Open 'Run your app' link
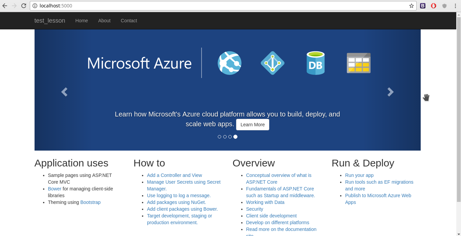The height and width of the screenshot is (236, 461). point(359,175)
